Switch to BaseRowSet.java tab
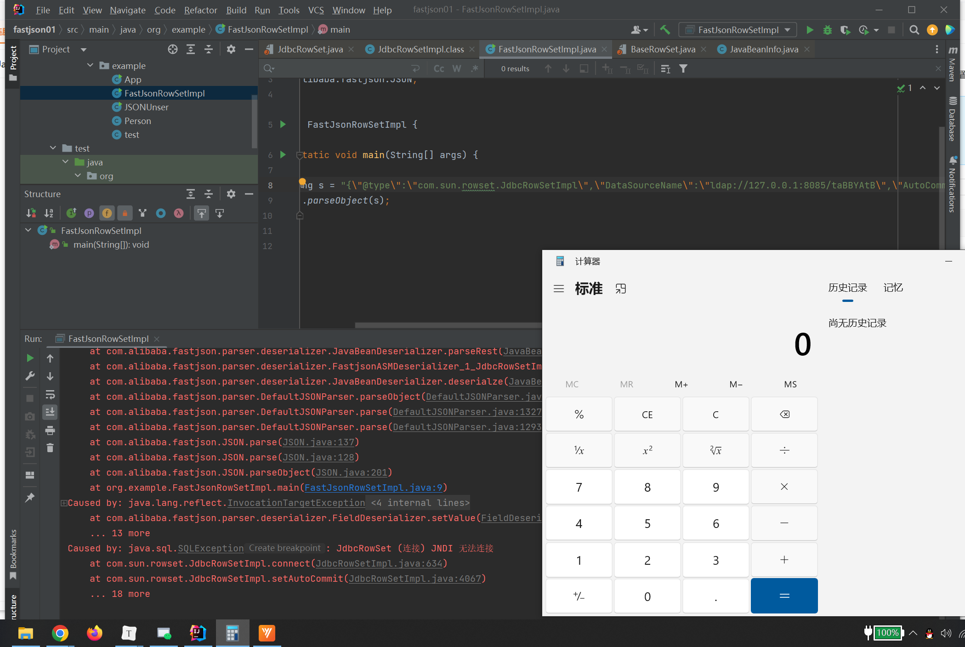The image size is (965, 647). click(x=662, y=50)
